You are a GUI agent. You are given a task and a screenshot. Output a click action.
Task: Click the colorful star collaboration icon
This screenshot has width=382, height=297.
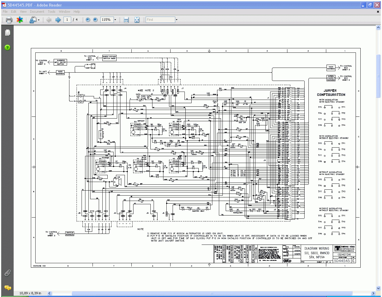pyautogui.click(x=20, y=20)
